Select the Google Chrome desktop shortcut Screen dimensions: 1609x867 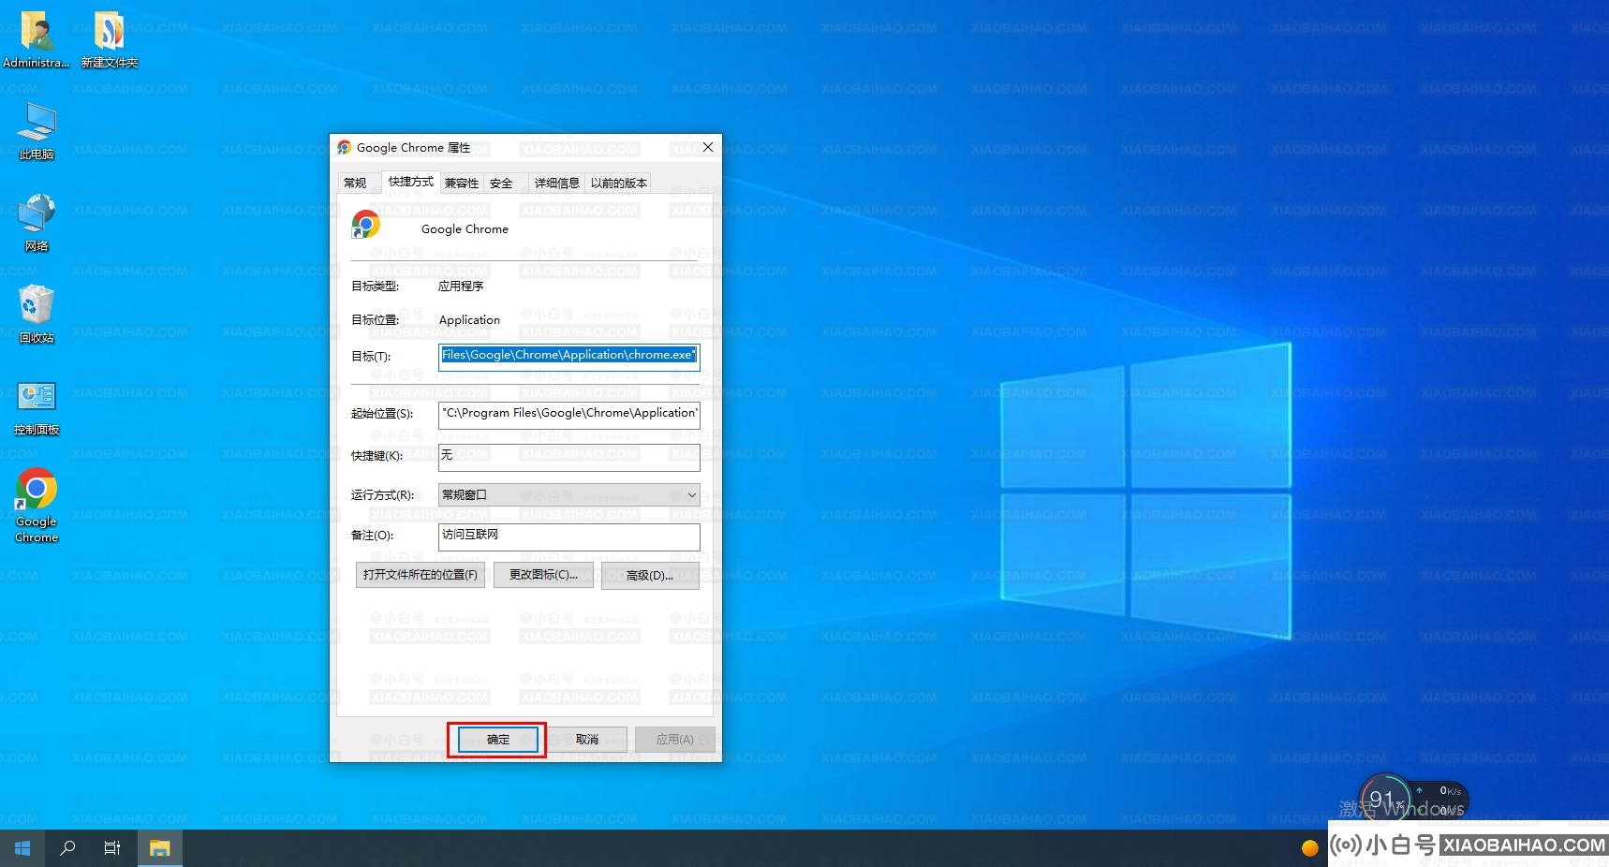click(37, 506)
